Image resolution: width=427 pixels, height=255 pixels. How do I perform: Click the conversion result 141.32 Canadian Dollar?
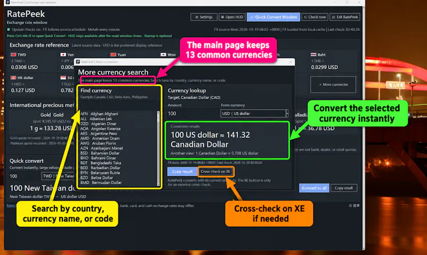pyautogui.click(x=210, y=139)
